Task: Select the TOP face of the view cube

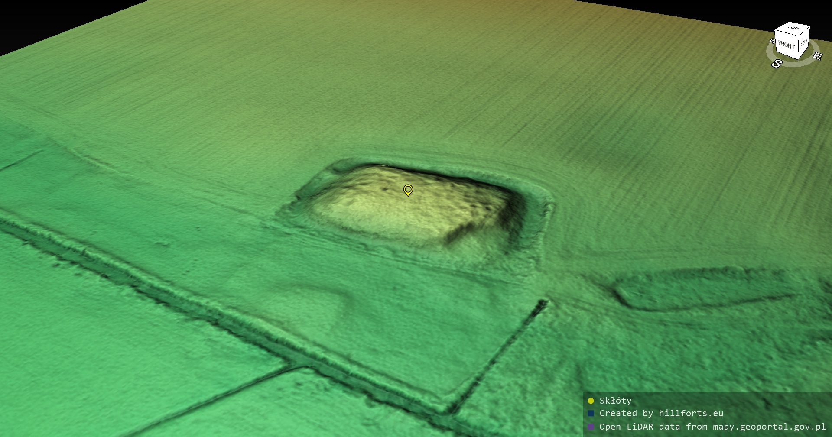Action: pos(793,28)
